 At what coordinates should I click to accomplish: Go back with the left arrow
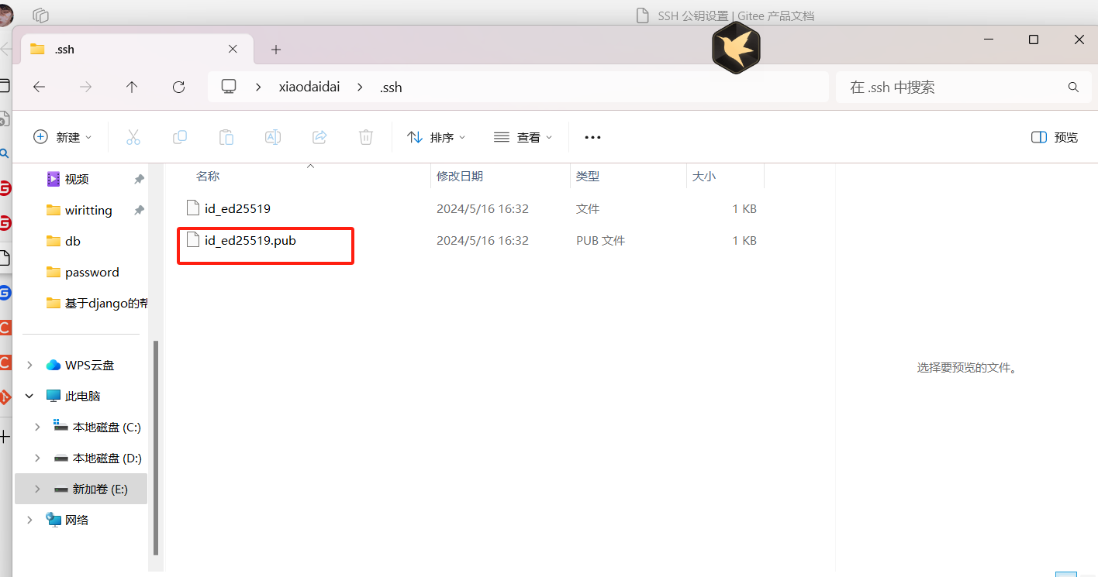click(39, 88)
